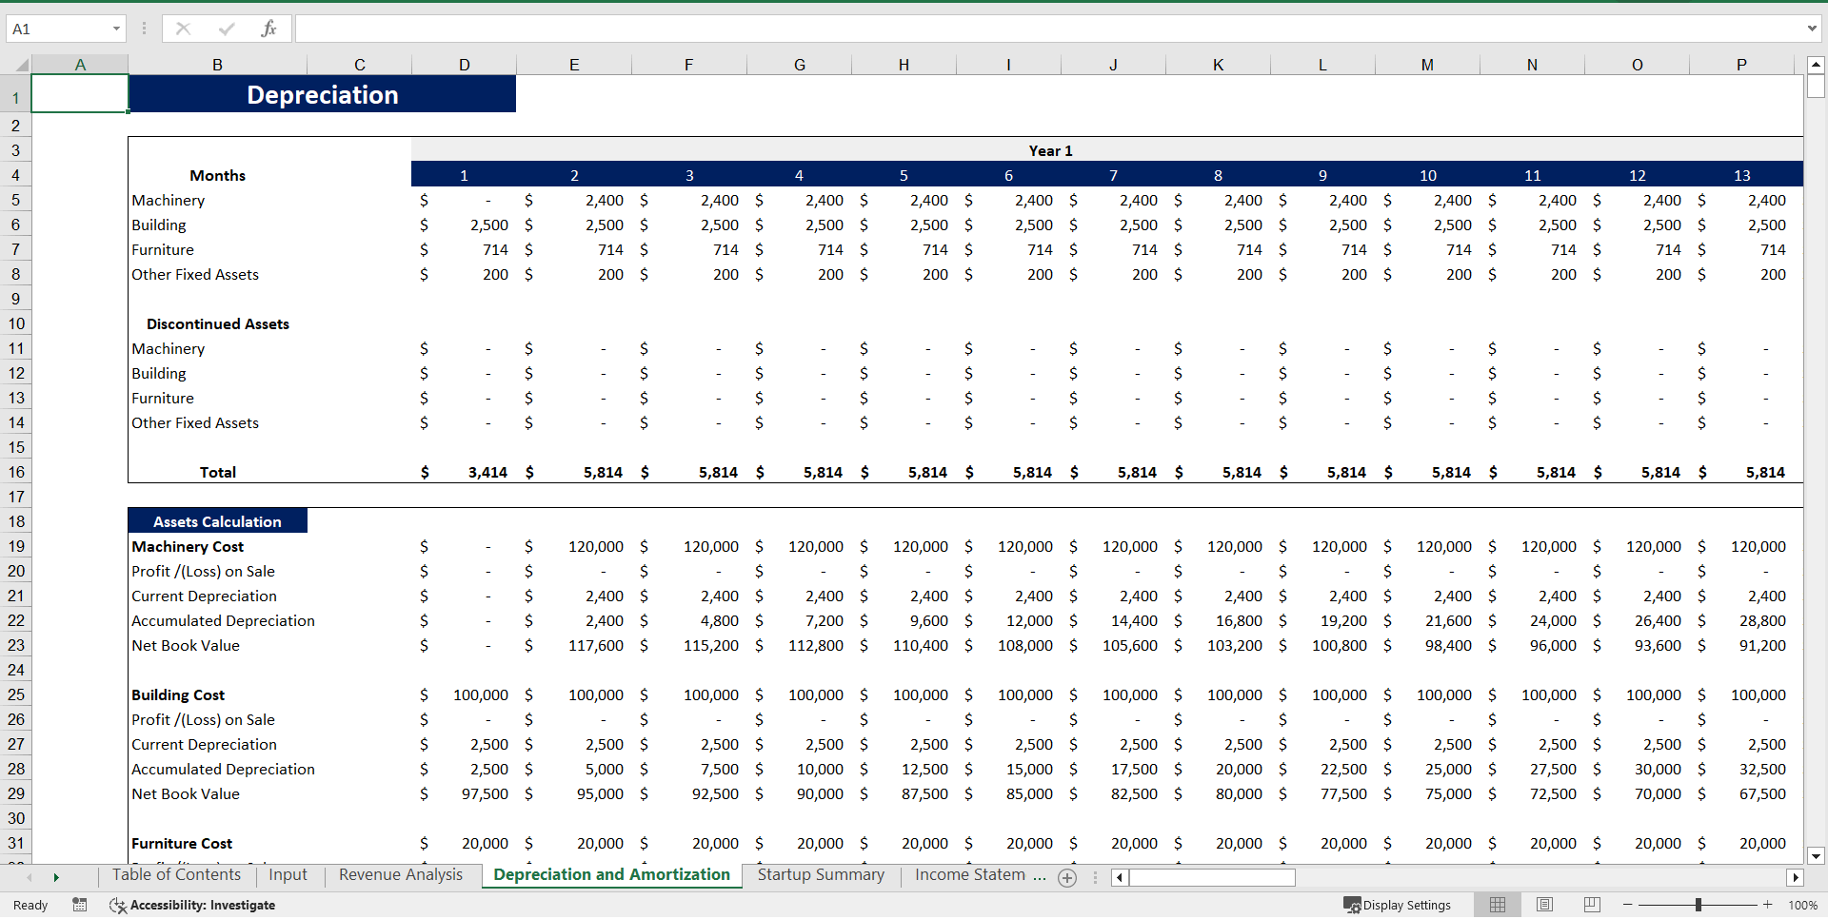Open the Startup Summary tab
This screenshot has width=1828, height=919.
(x=820, y=874)
